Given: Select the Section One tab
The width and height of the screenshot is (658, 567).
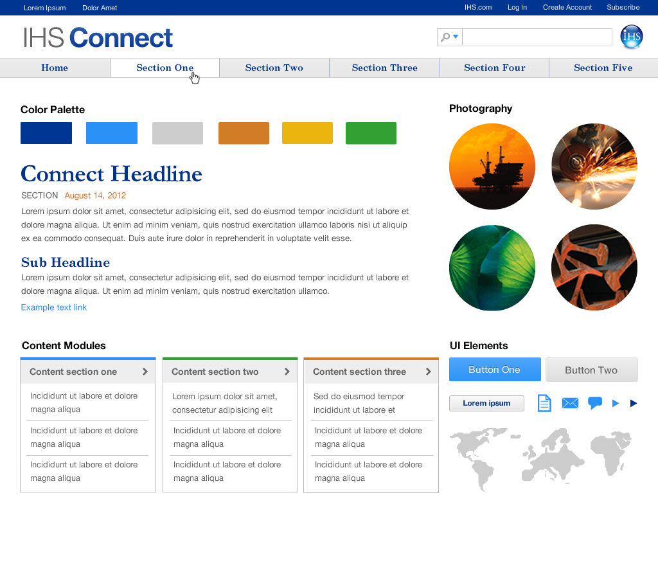Looking at the screenshot, I should (x=165, y=67).
